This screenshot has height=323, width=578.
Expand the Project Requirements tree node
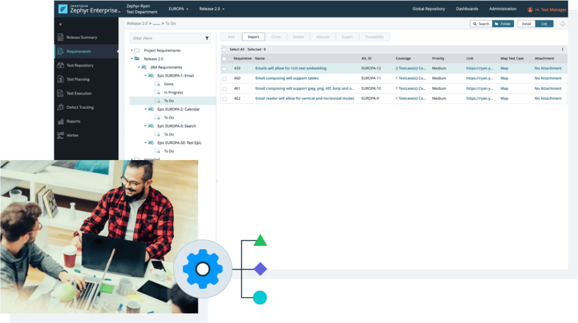coord(132,51)
